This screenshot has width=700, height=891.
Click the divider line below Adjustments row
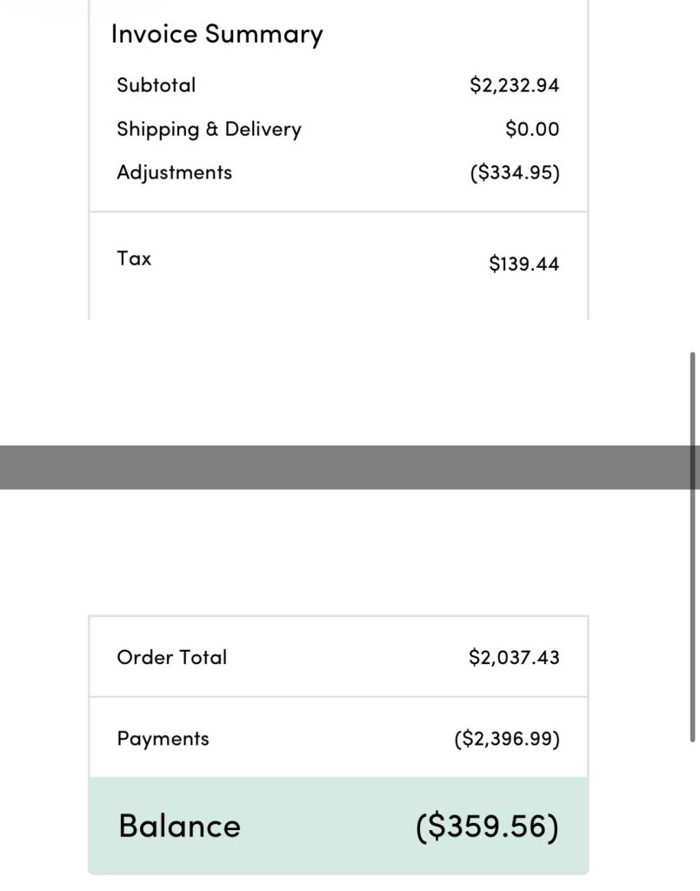coord(338,211)
